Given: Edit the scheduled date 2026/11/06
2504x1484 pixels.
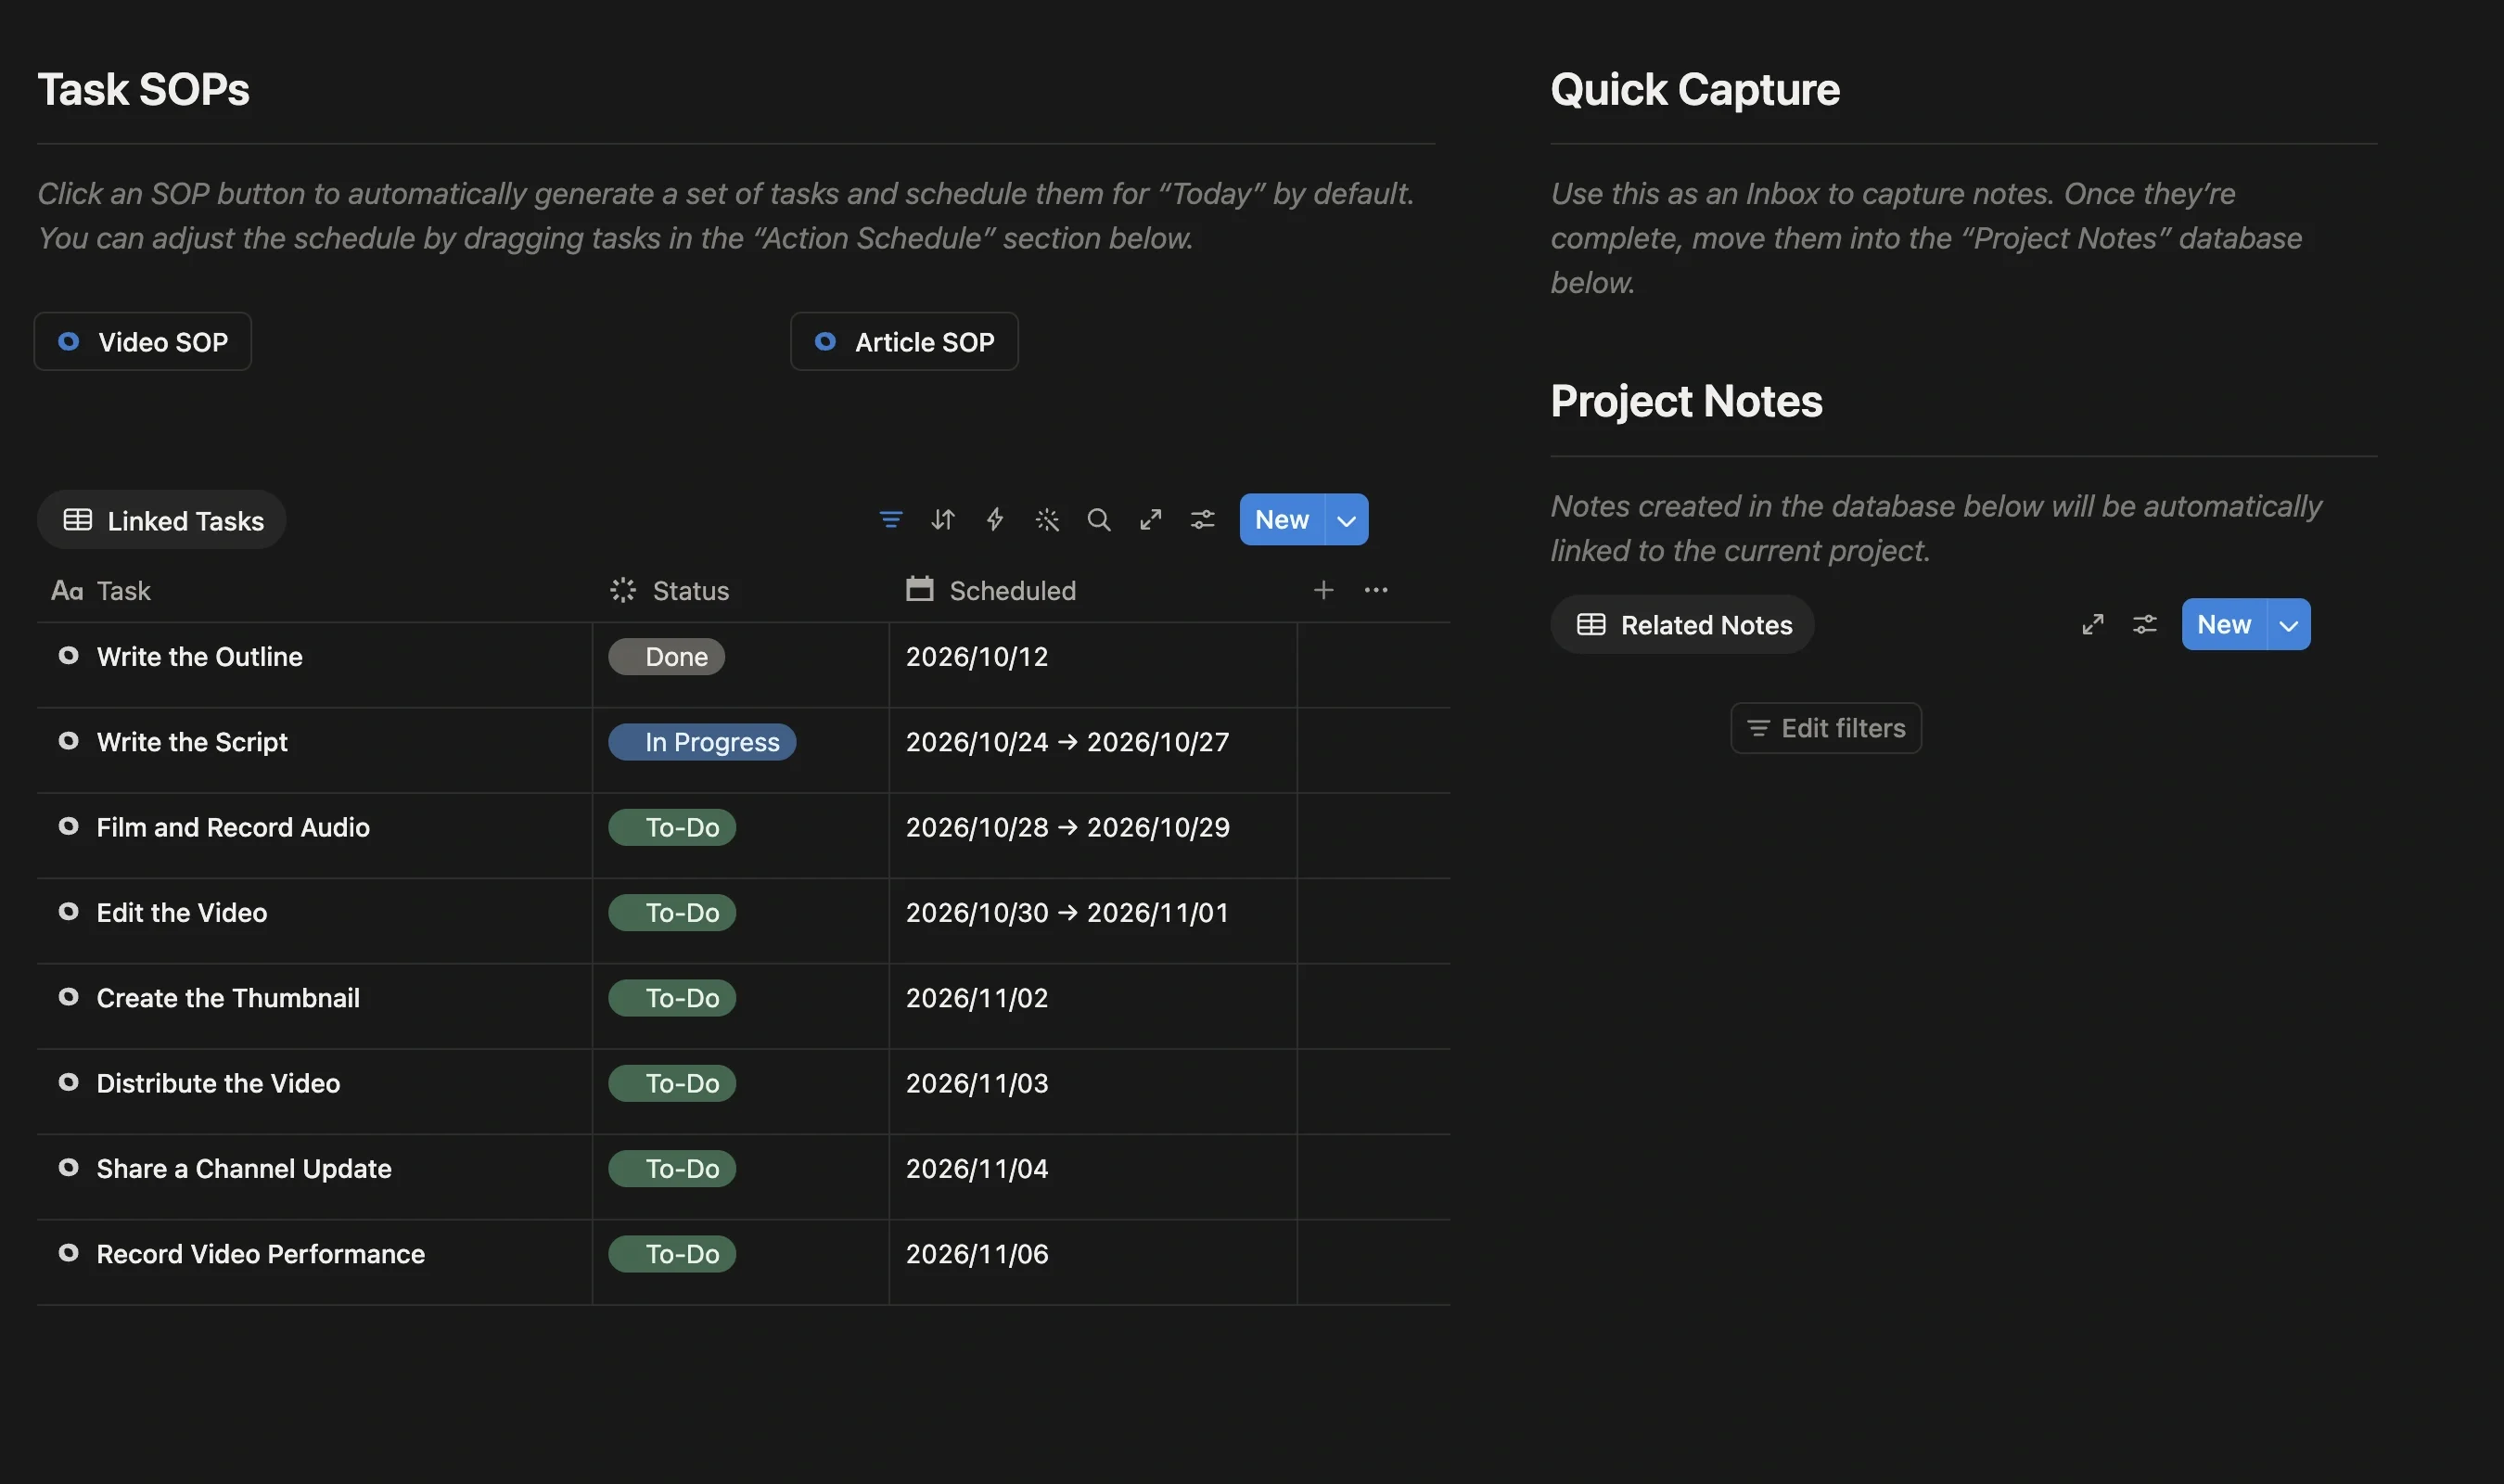Looking at the screenshot, I should tap(977, 1254).
